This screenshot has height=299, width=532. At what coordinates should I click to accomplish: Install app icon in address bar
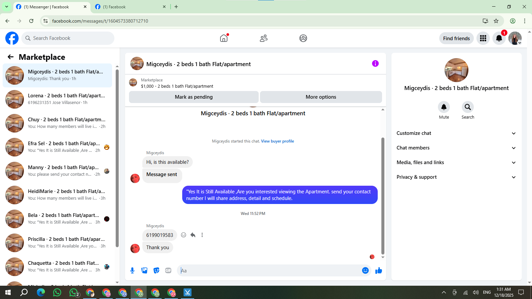(485, 21)
